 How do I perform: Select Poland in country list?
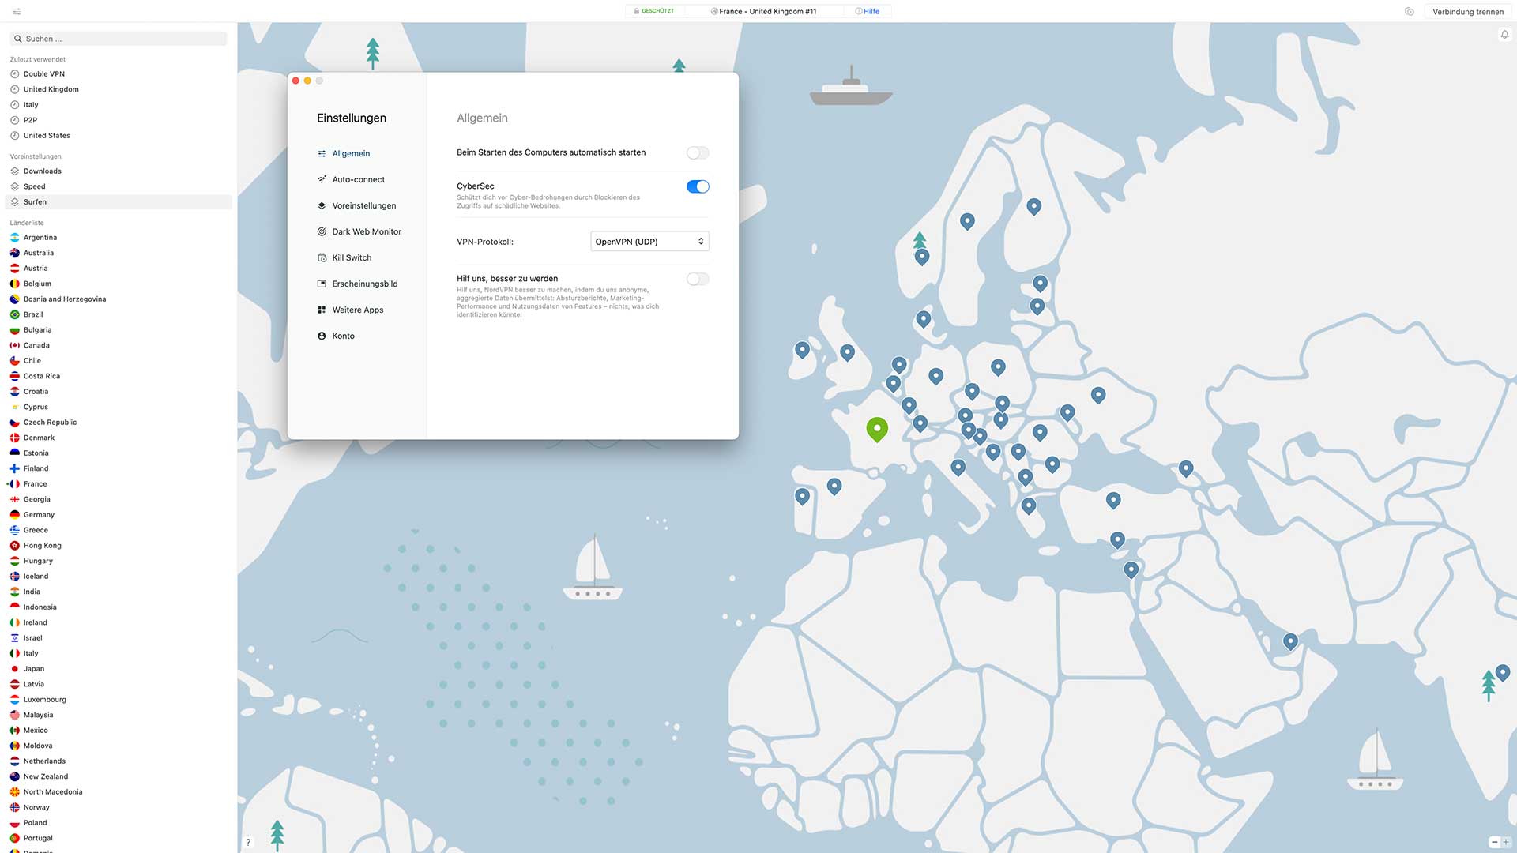coord(119,823)
